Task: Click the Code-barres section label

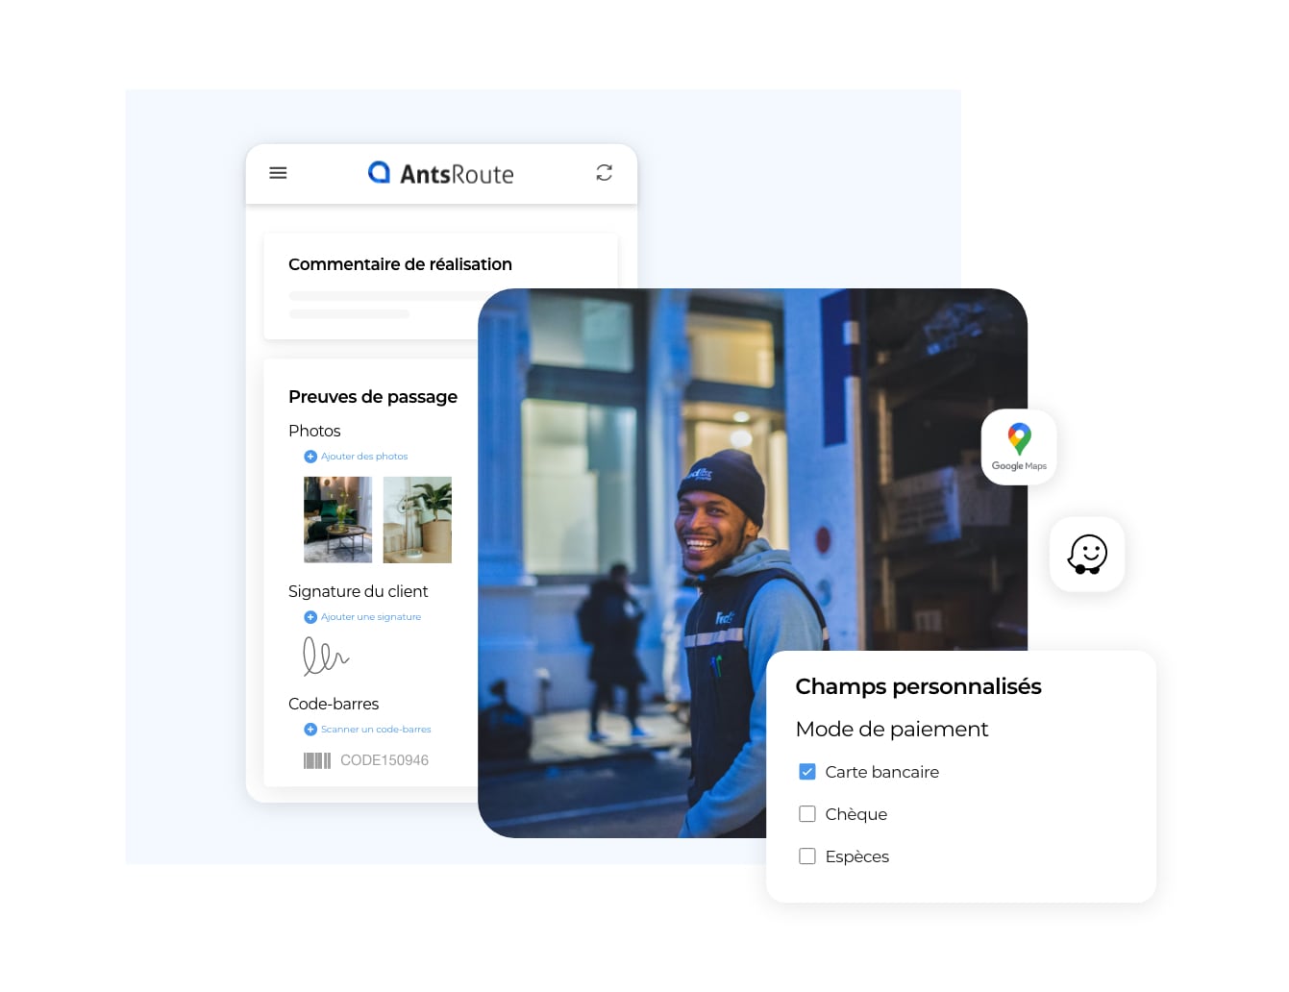Action: coord(334,704)
